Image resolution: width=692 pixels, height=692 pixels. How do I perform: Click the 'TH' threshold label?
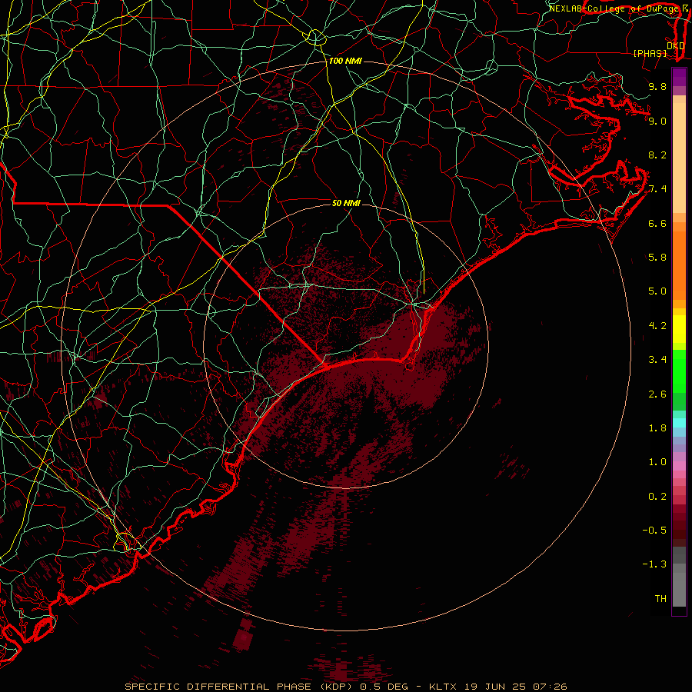click(x=660, y=598)
